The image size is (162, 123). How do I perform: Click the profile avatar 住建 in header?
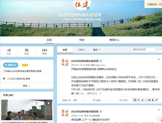coord(82,5)
